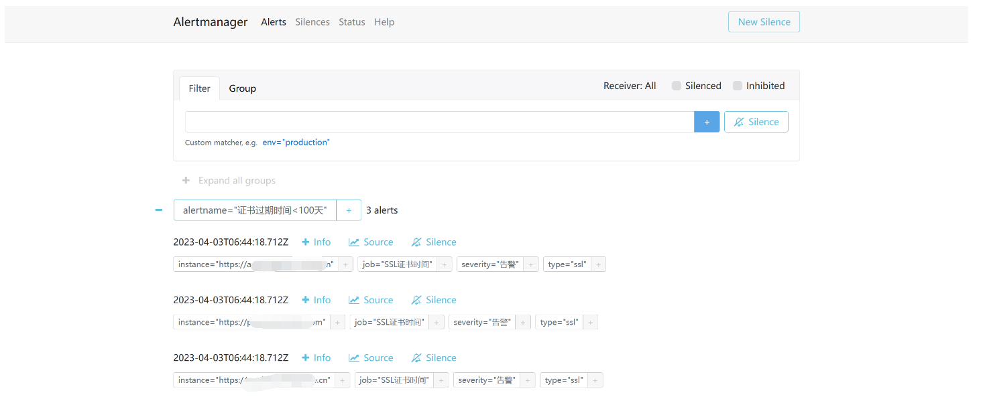
Task: Click the New Silence button
Action: click(x=764, y=21)
